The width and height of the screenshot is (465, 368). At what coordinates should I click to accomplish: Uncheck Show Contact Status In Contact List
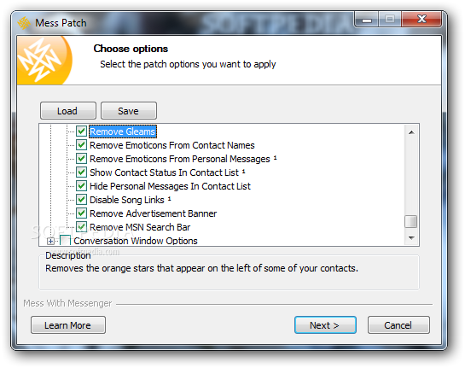click(81, 172)
